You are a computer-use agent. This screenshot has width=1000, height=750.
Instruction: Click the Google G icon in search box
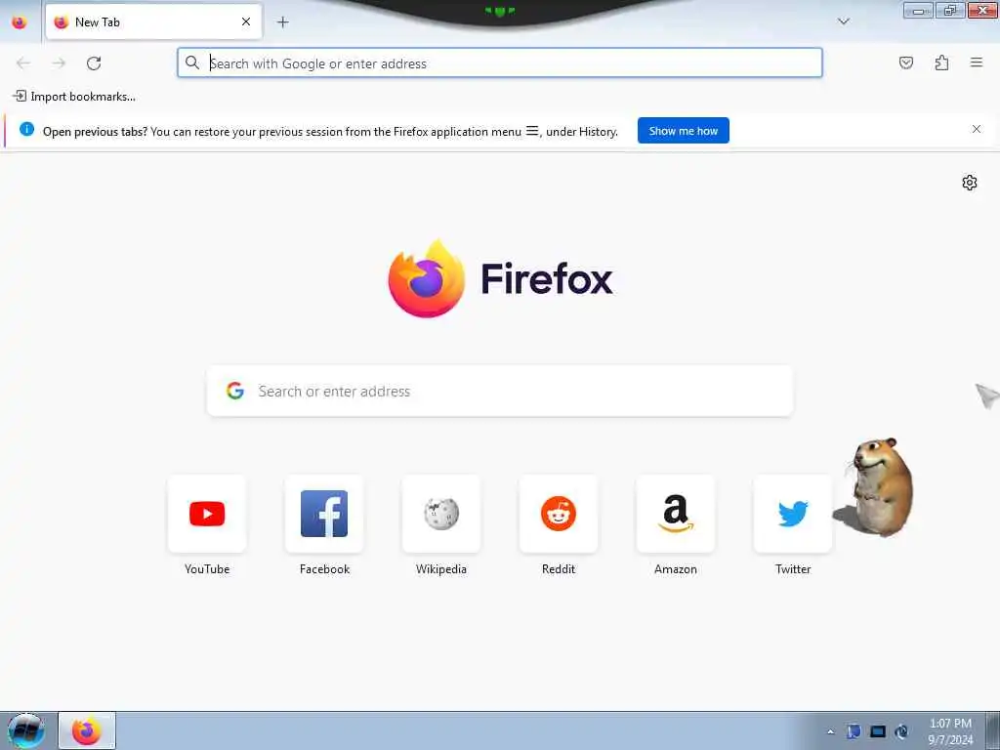235,391
